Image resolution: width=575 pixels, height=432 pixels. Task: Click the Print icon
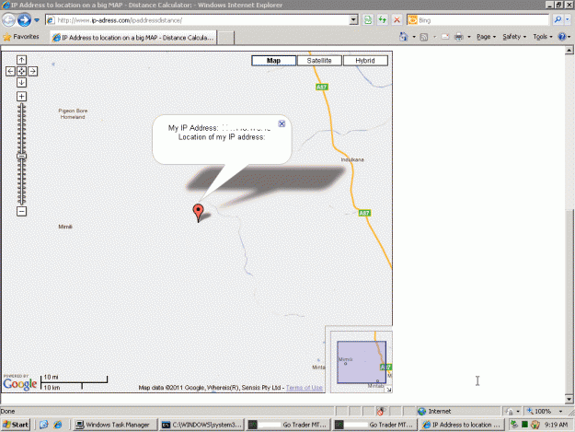click(459, 37)
